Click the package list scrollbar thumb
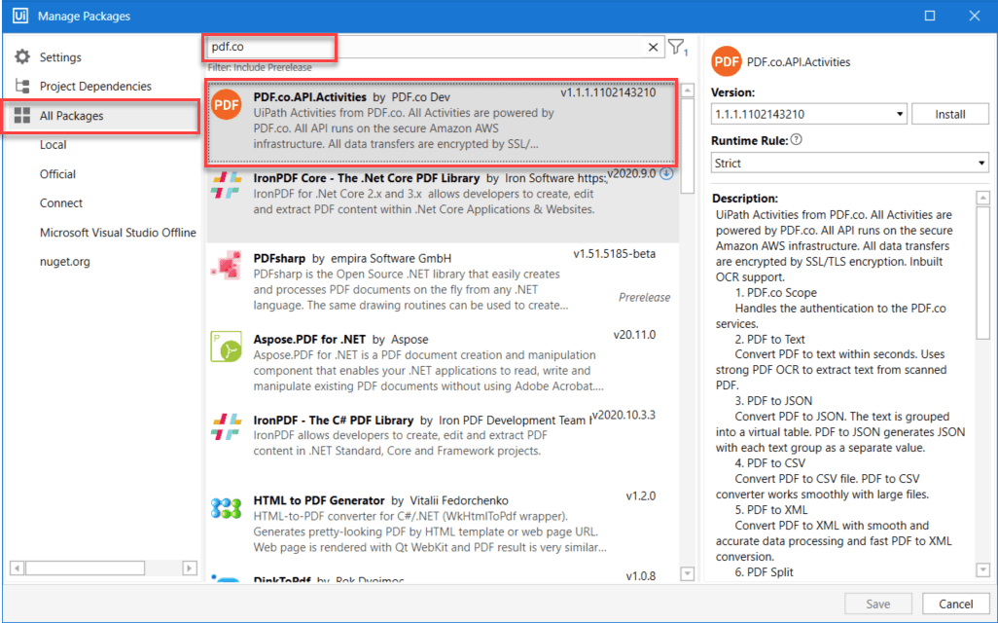 click(688, 145)
